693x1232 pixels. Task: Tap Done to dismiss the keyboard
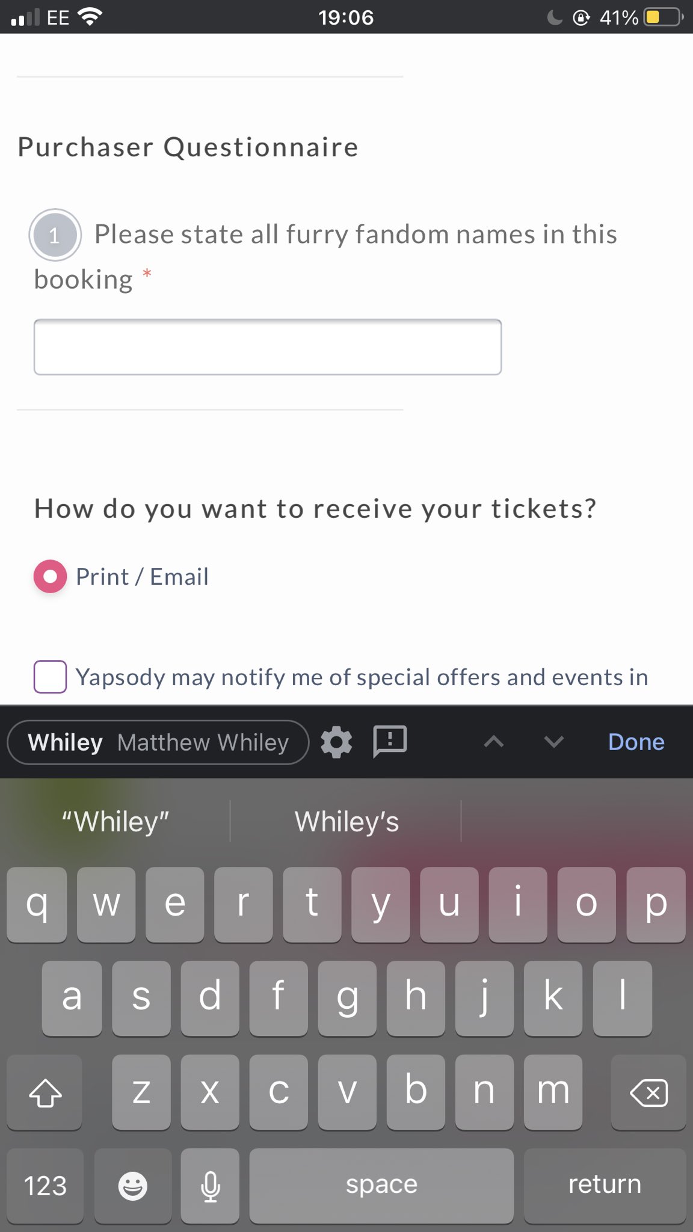pos(636,742)
